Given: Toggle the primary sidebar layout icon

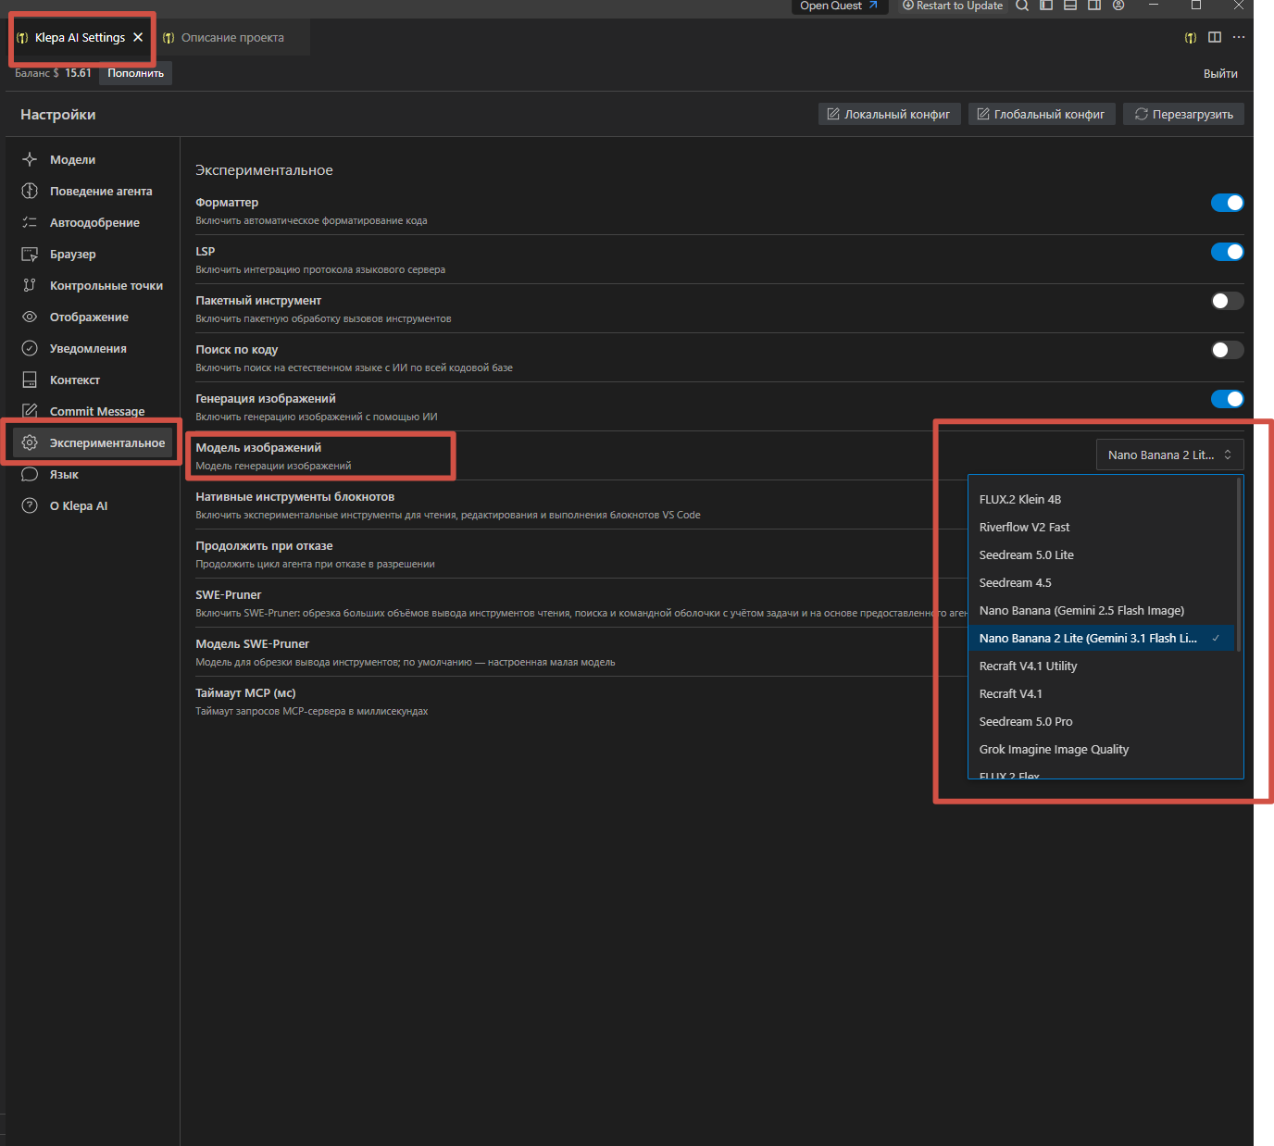Looking at the screenshot, I should [x=1046, y=6].
